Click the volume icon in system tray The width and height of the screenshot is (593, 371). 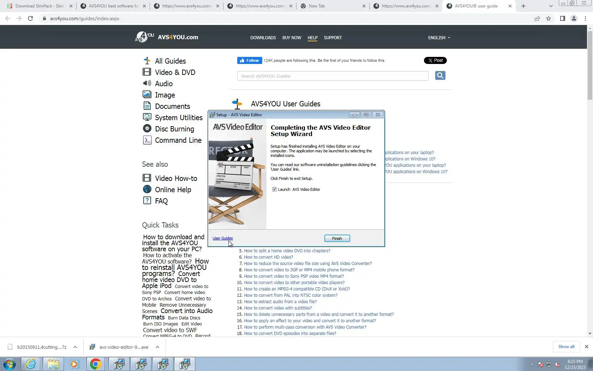(x=557, y=364)
